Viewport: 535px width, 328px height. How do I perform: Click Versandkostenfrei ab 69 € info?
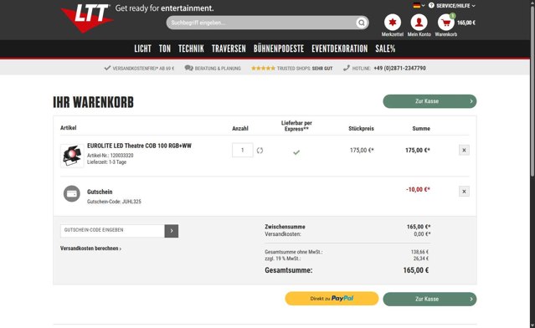pyautogui.click(x=139, y=68)
